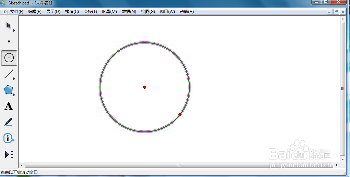Click the circle's red center point
The width and height of the screenshot is (350, 177).
pos(145,87)
